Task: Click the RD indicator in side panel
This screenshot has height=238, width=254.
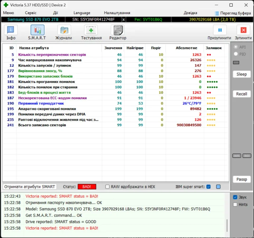Action: [247, 156]
